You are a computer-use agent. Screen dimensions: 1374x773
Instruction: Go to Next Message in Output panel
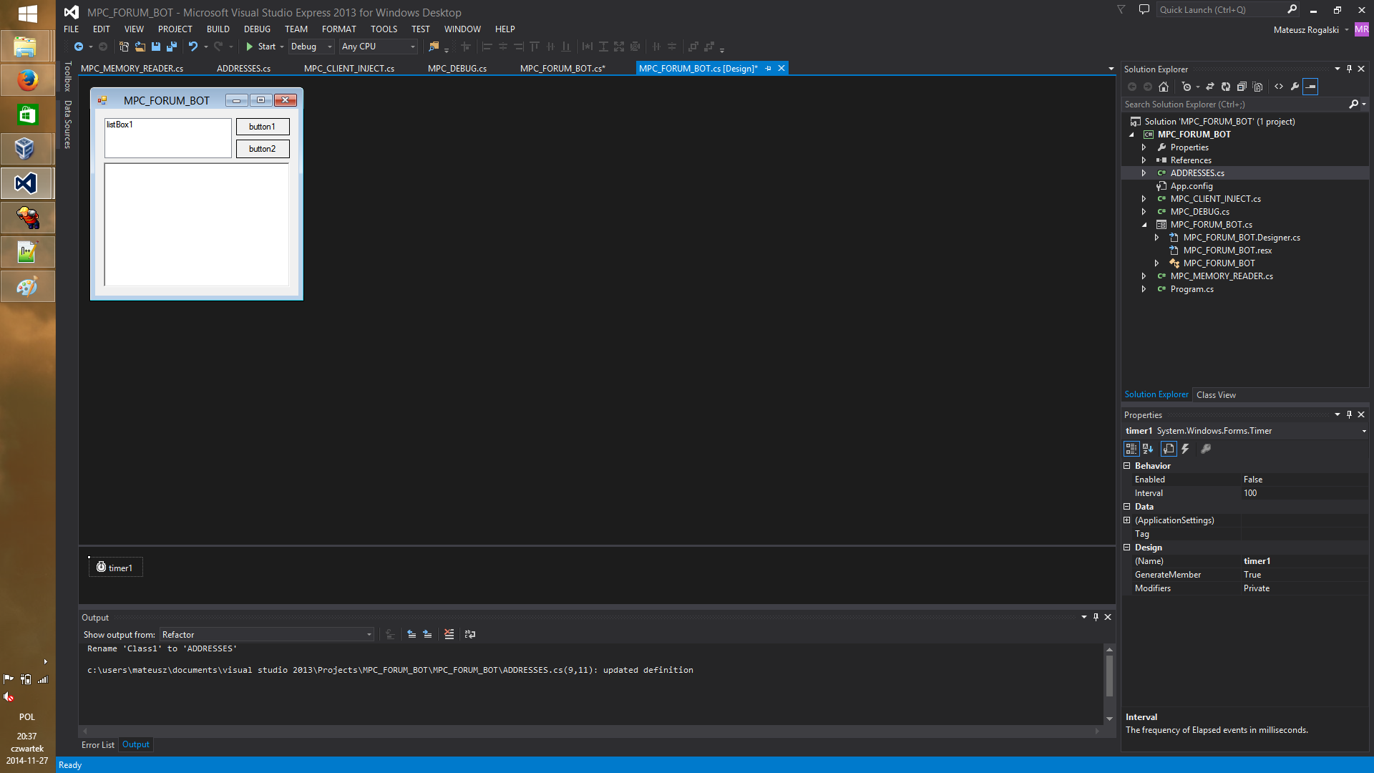pyautogui.click(x=427, y=634)
